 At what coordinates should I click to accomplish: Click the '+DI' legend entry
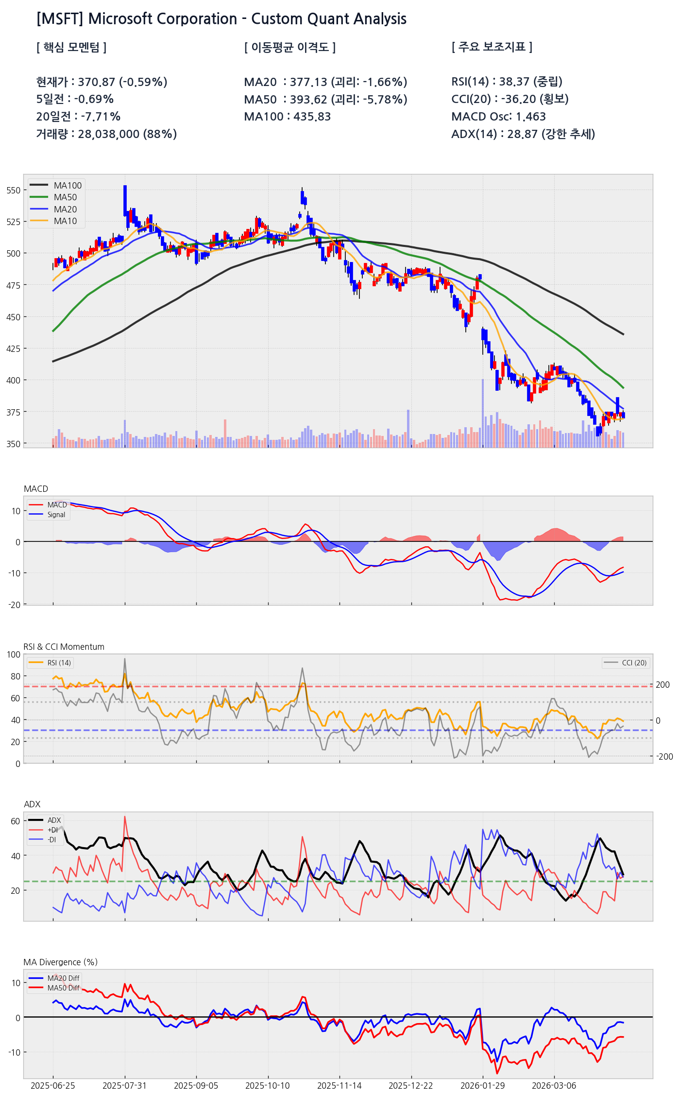(43, 830)
